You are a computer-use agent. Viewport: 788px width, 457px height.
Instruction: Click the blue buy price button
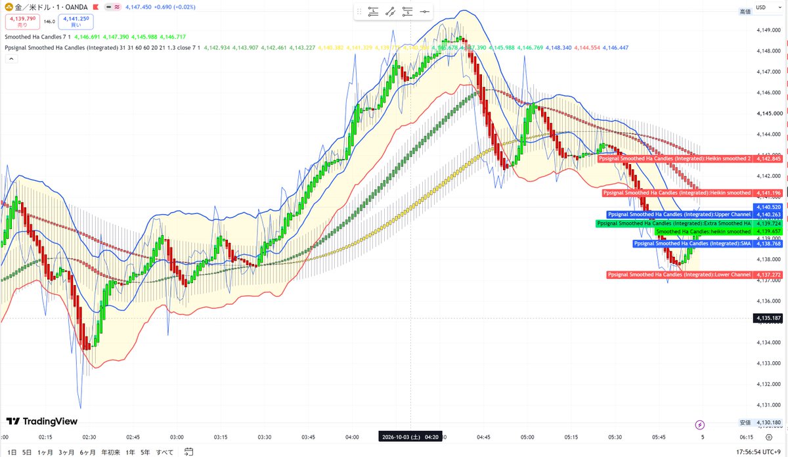point(75,22)
